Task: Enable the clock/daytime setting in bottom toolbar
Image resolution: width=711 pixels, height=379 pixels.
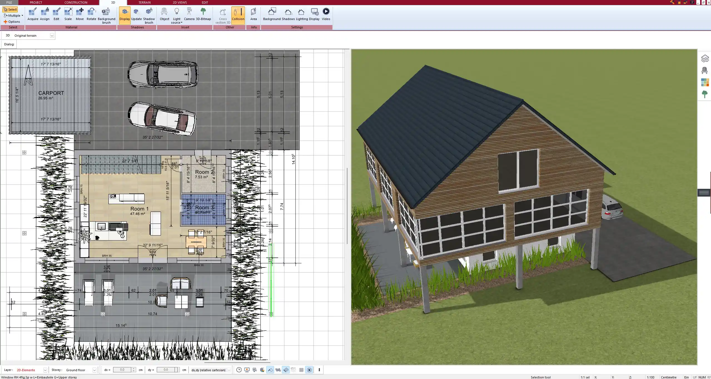Action: pyautogui.click(x=238, y=370)
